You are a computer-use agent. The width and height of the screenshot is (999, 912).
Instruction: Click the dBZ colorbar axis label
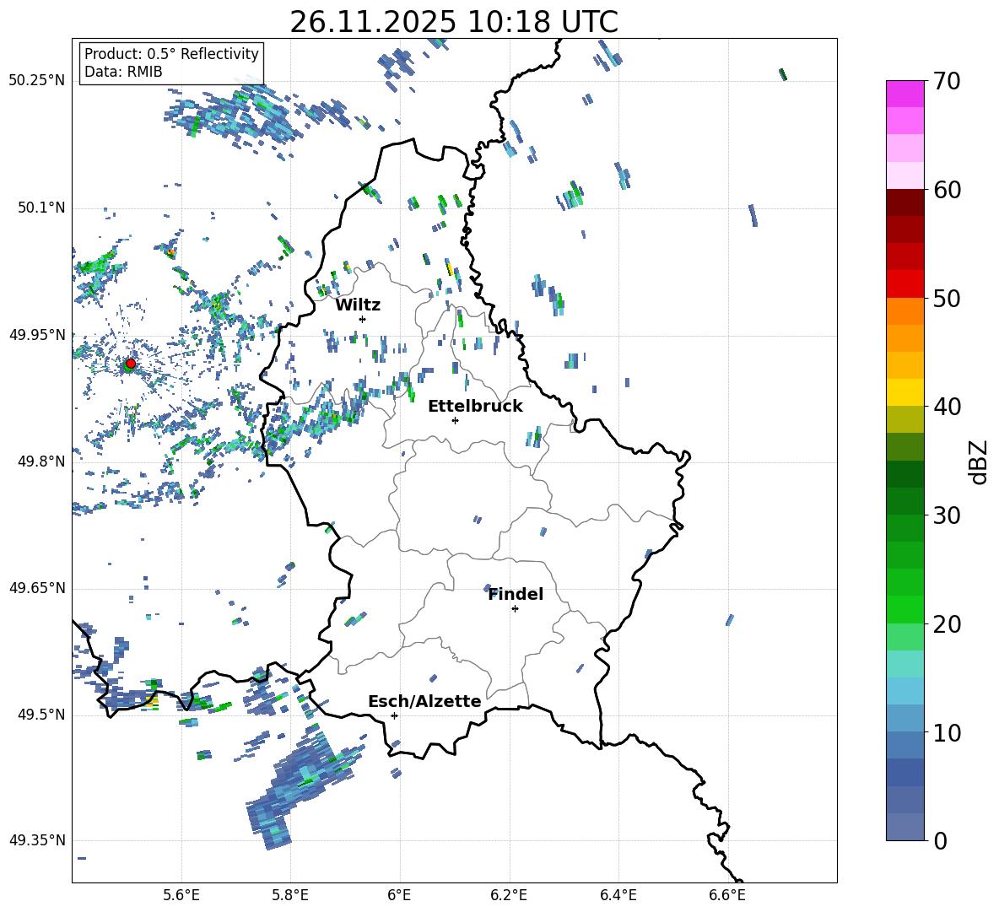point(979,461)
